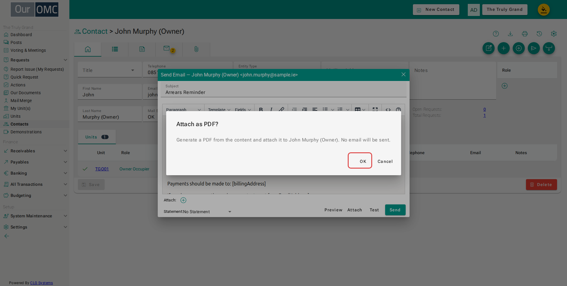The width and height of the screenshot is (567, 286).
Task: Click Attach next to Preview
Action: tap(355, 210)
